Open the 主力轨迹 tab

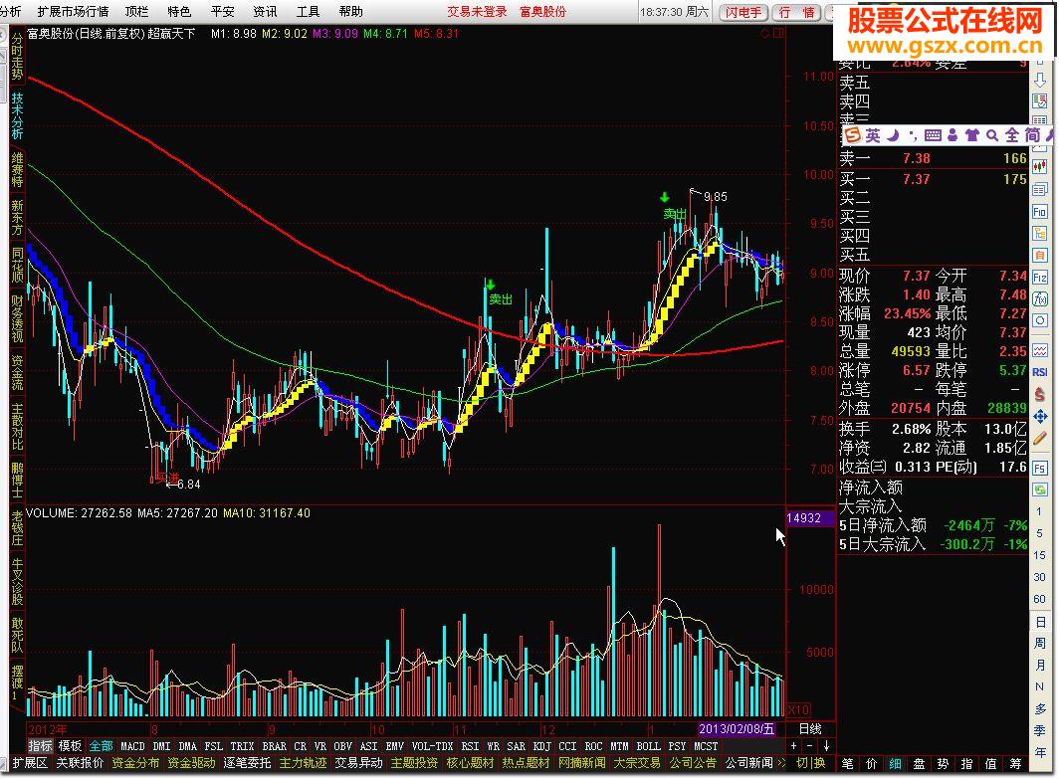point(303,763)
